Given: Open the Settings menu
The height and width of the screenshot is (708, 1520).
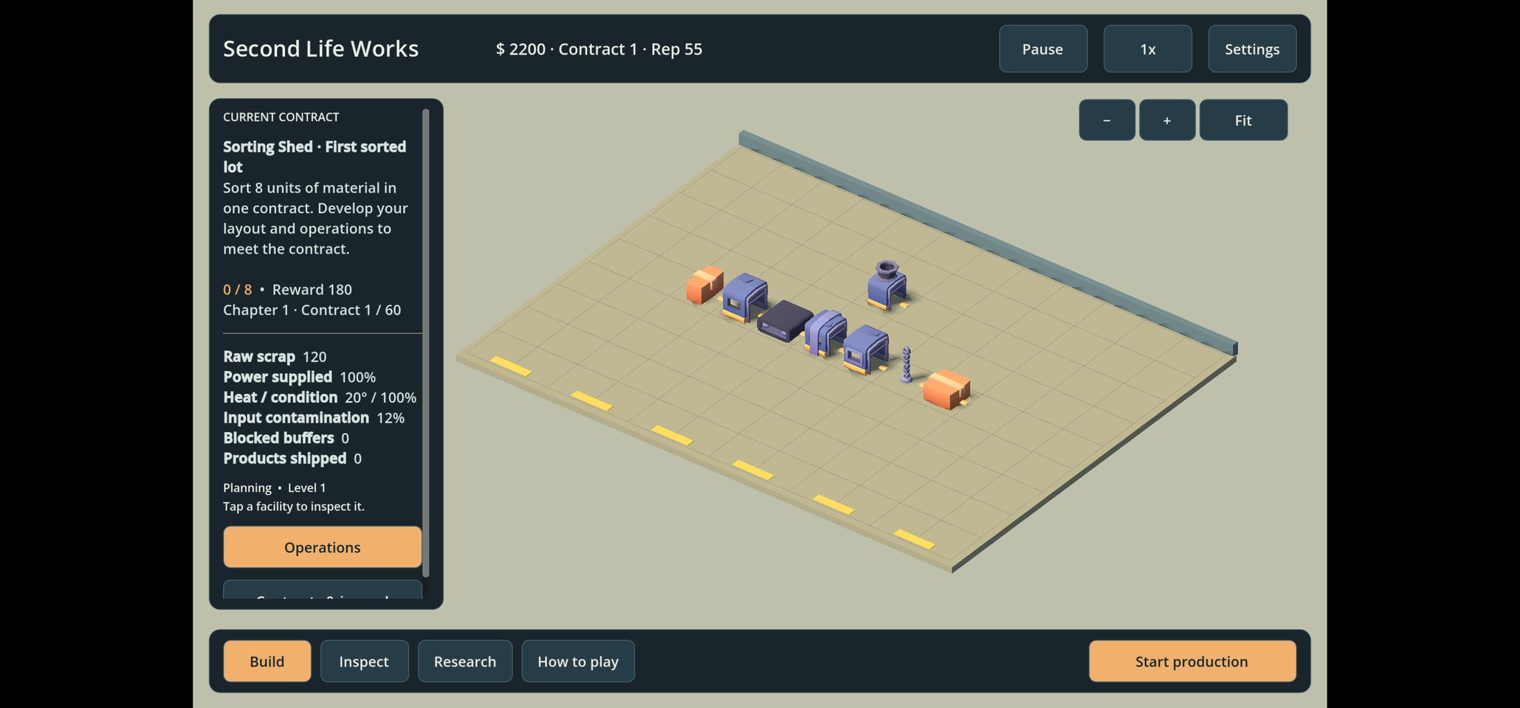Looking at the screenshot, I should pyautogui.click(x=1252, y=49).
